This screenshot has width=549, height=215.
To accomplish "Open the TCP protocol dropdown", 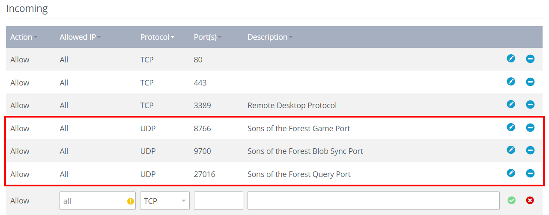I will (x=165, y=201).
